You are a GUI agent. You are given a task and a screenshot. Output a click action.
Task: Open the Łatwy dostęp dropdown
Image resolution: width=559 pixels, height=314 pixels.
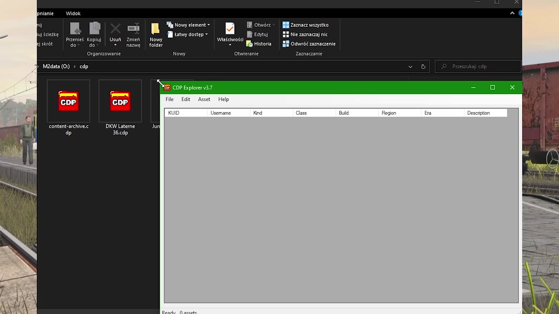pos(187,34)
